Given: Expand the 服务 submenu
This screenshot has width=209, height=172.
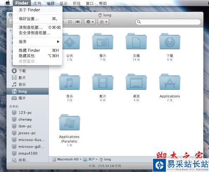Looking at the screenshot, I should pyautogui.click(x=38, y=41).
